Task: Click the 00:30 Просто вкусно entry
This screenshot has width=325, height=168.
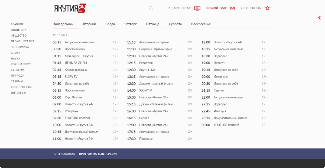Action: click(85, 49)
